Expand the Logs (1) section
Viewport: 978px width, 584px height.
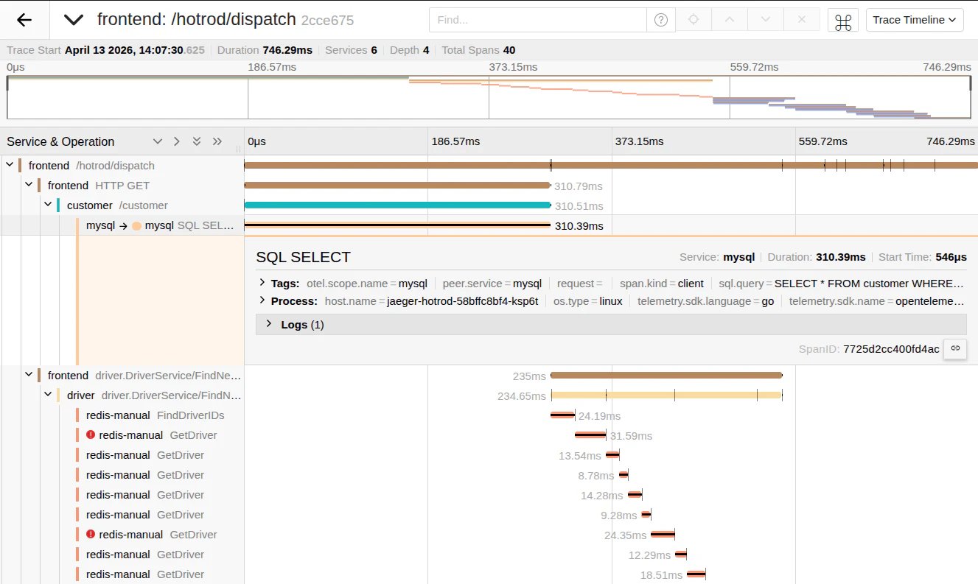pyautogui.click(x=611, y=325)
